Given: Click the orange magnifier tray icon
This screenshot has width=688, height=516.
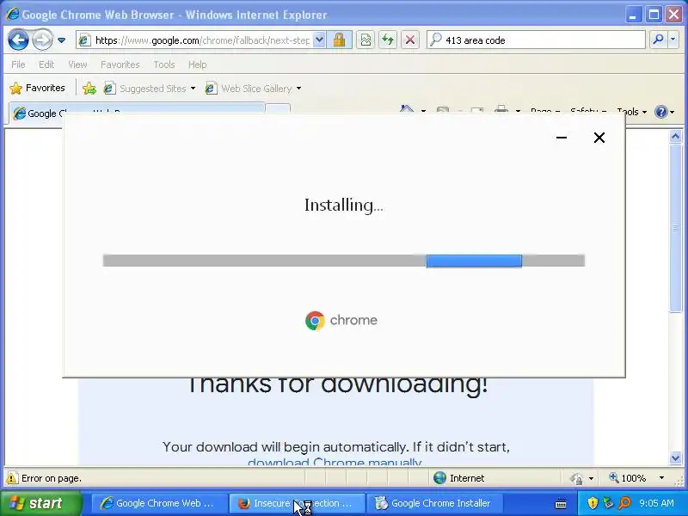Looking at the screenshot, I should click(x=624, y=503).
